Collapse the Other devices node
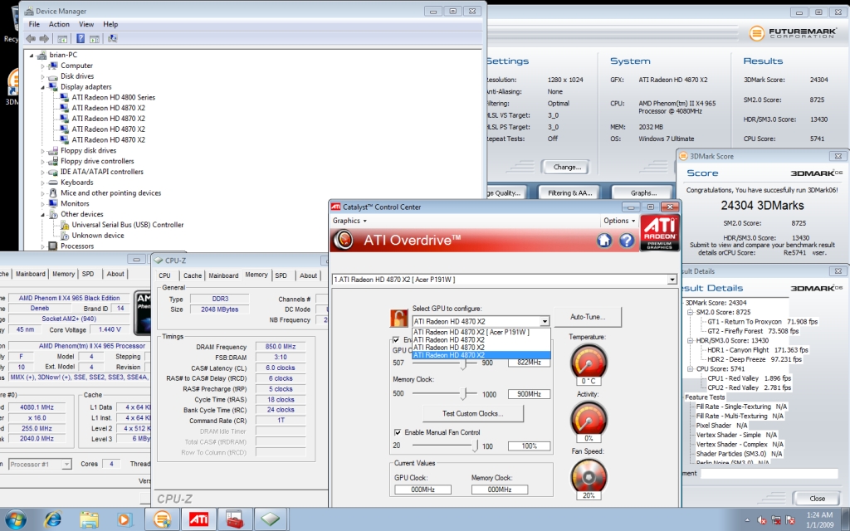This screenshot has height=531, width=850. [x=43, y=215]
